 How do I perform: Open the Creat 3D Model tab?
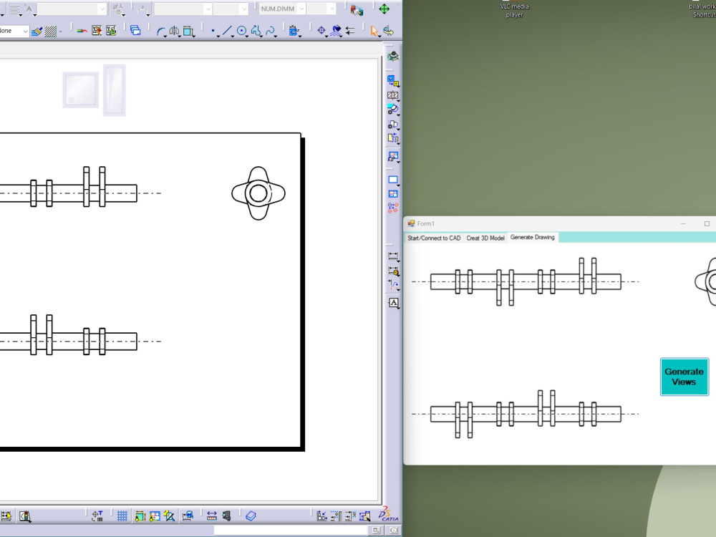tap(485, 238)
